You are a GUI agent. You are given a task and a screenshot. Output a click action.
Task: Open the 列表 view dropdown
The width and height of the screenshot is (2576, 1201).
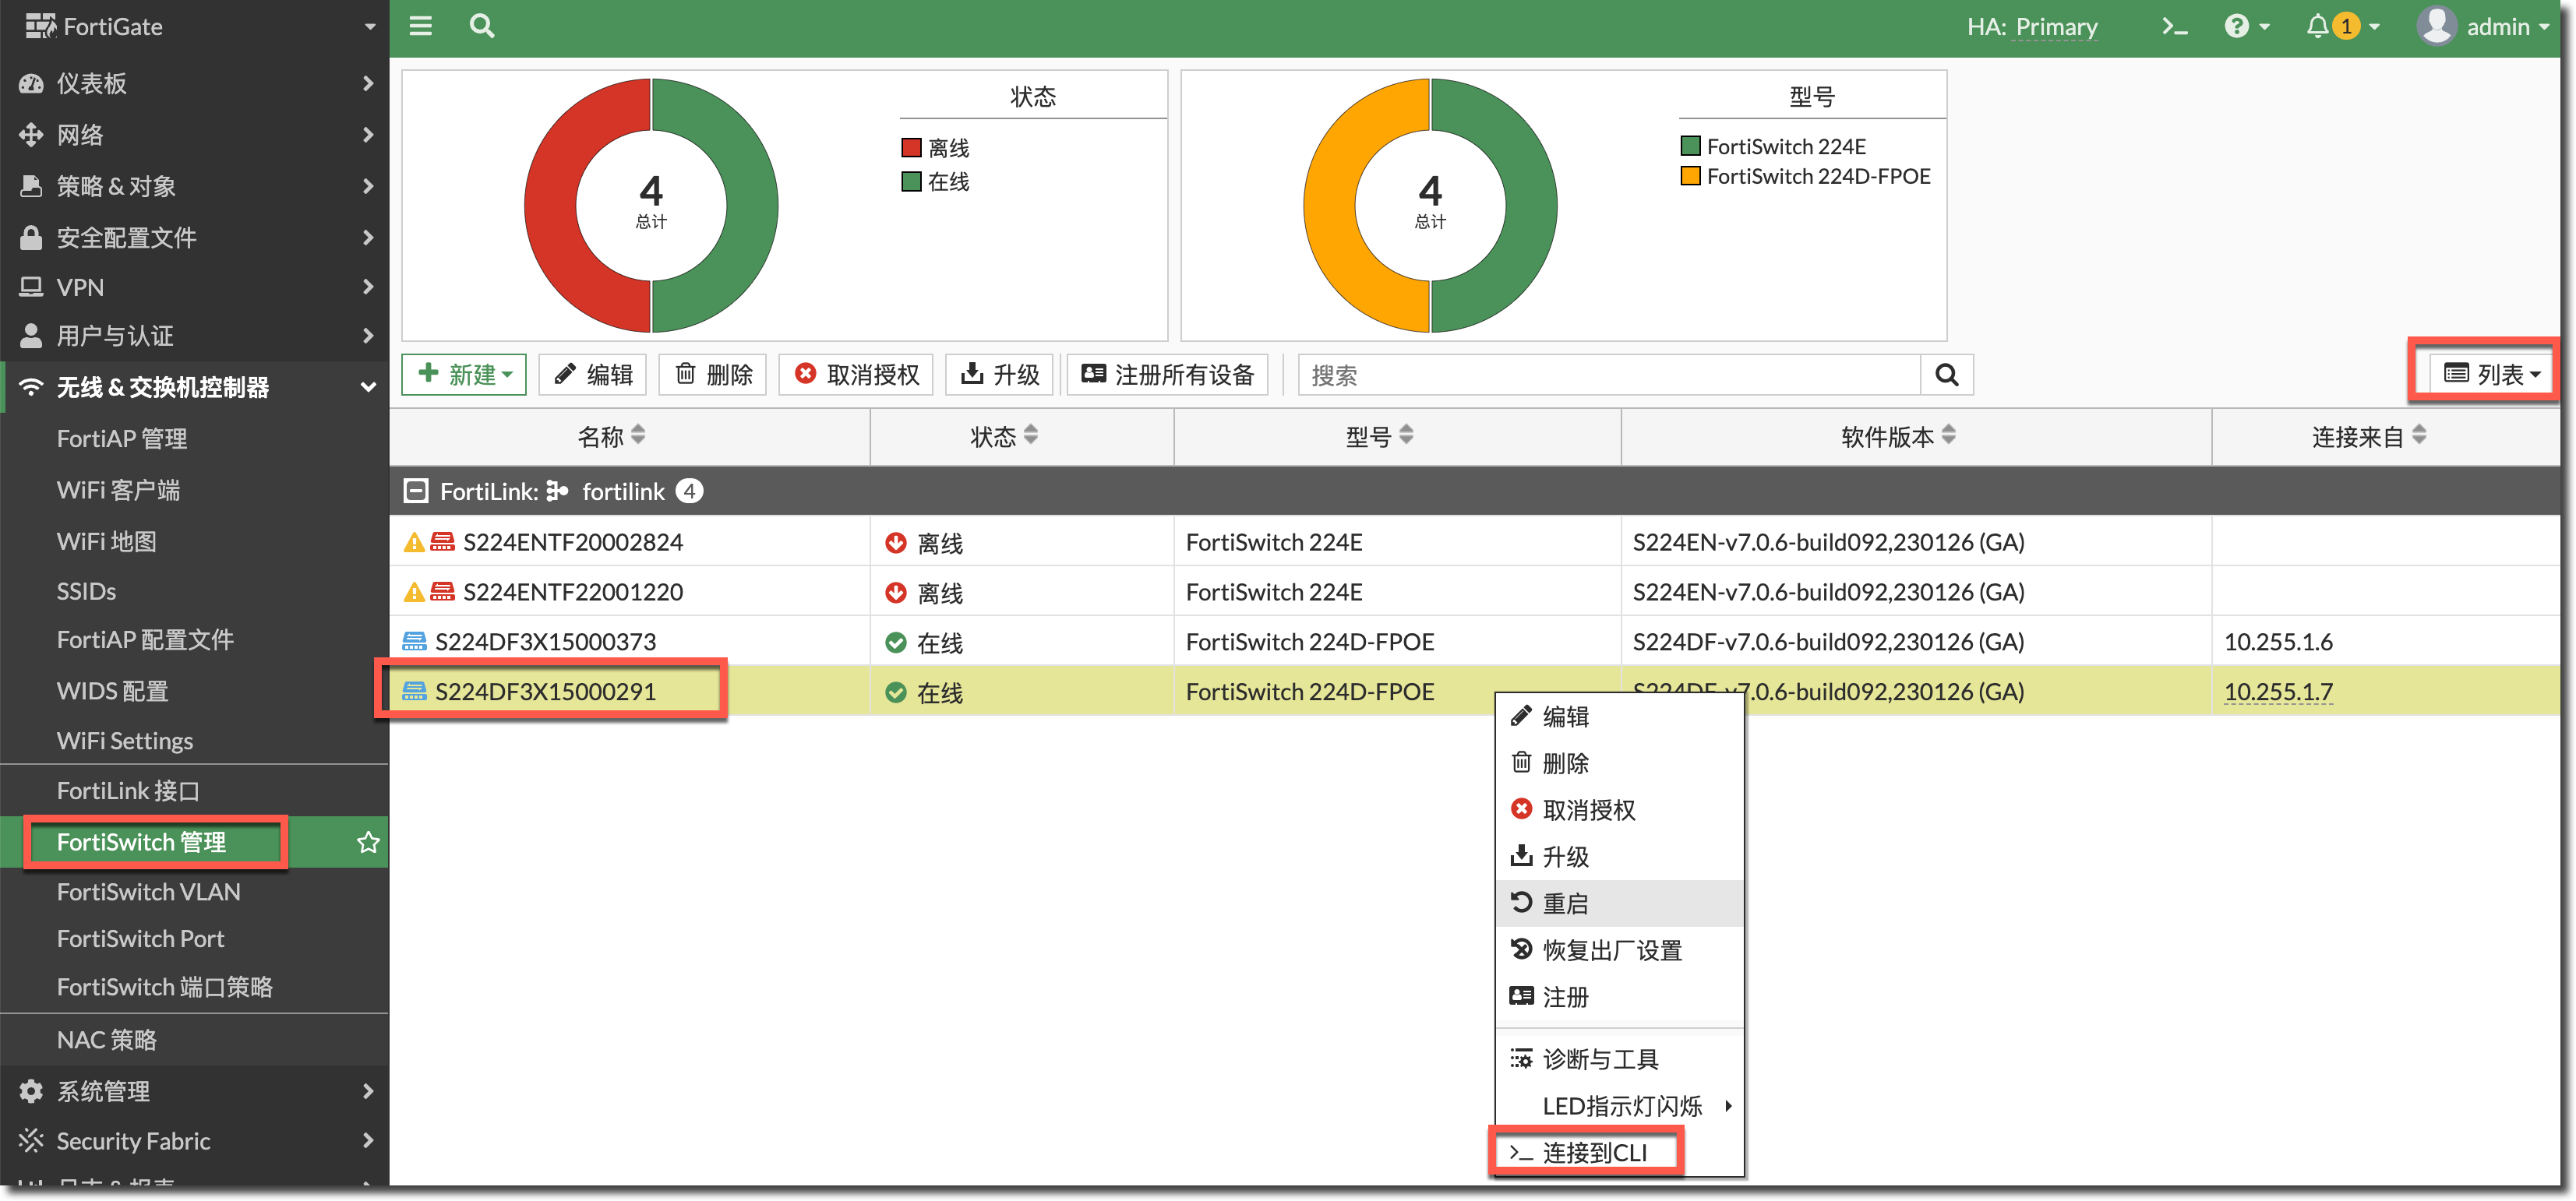coord(2491,375)
